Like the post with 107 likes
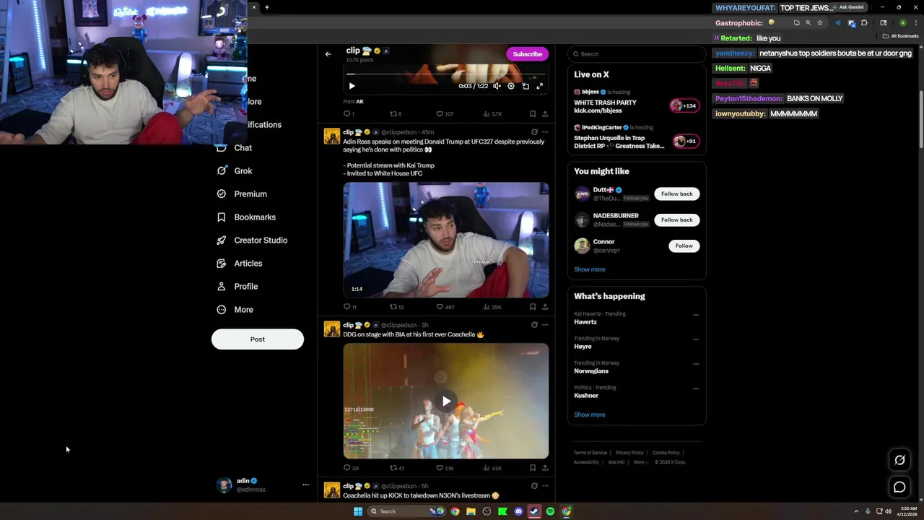 point(445,114)
